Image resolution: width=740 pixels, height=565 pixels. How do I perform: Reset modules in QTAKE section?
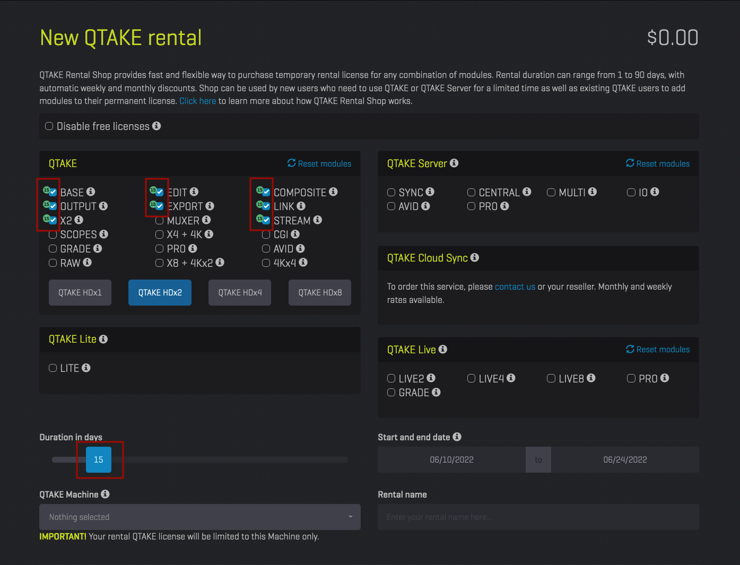(x=319, y=163)
